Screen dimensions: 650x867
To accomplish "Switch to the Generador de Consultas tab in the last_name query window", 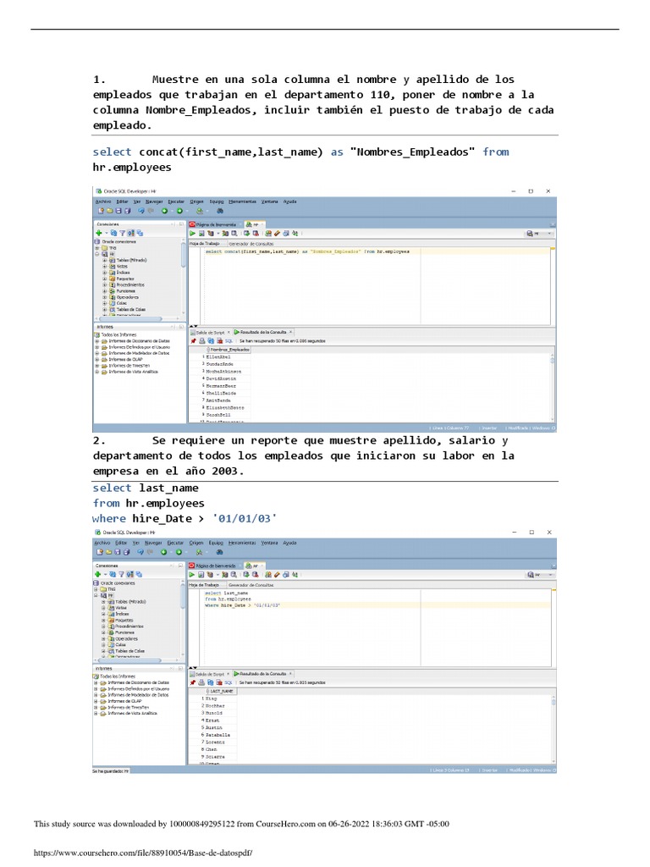I will (x=251, y=585).
